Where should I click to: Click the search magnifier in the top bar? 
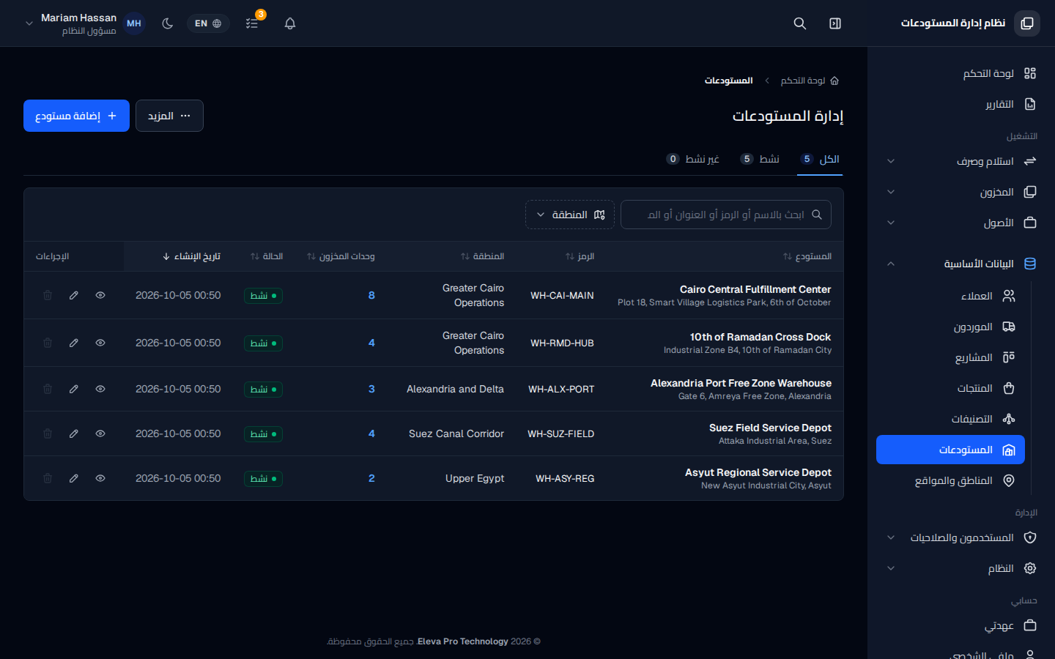[x=800, y=23]
